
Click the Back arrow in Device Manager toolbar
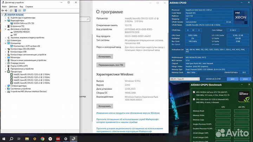tap(2, 11)
